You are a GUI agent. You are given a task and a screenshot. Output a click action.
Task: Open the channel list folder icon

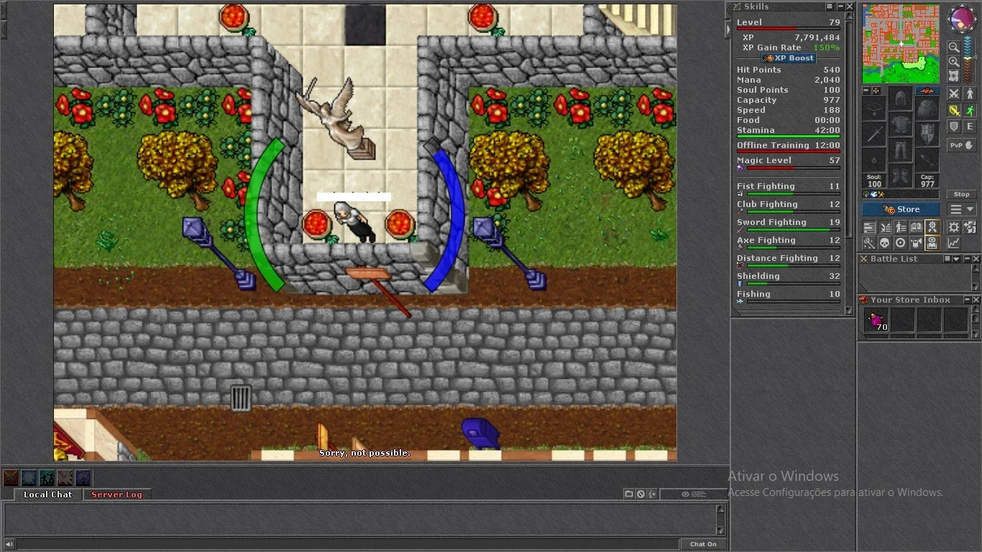tap(629, 494)
